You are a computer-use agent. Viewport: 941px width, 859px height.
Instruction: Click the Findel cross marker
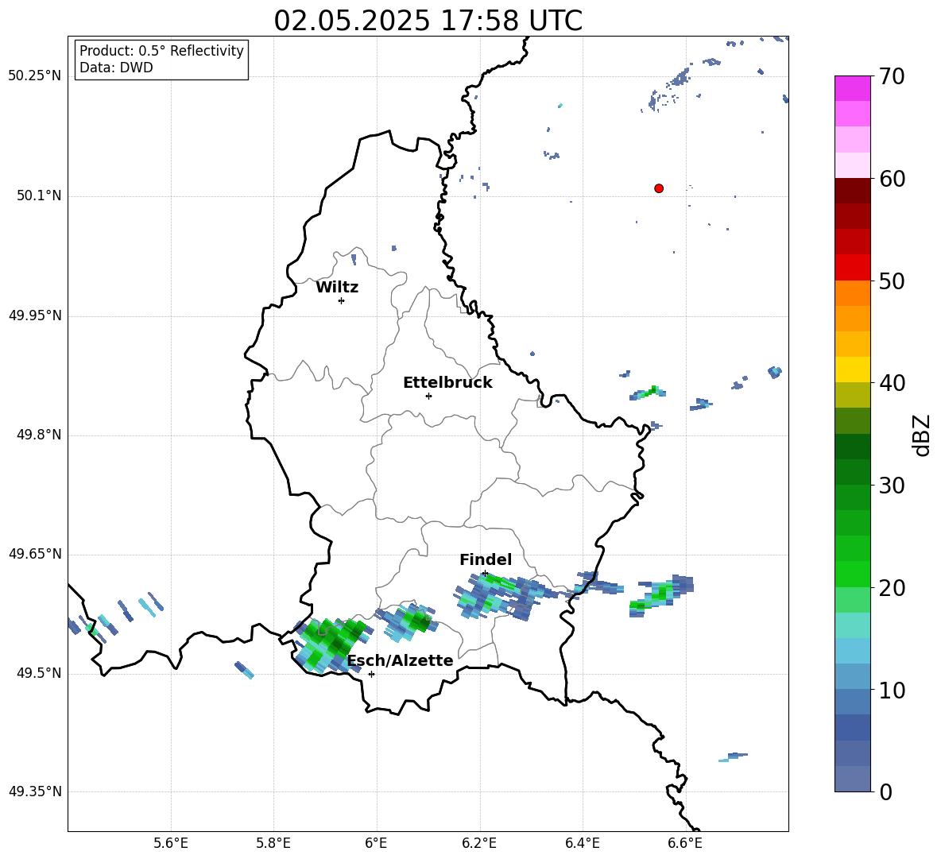point(485,574)
